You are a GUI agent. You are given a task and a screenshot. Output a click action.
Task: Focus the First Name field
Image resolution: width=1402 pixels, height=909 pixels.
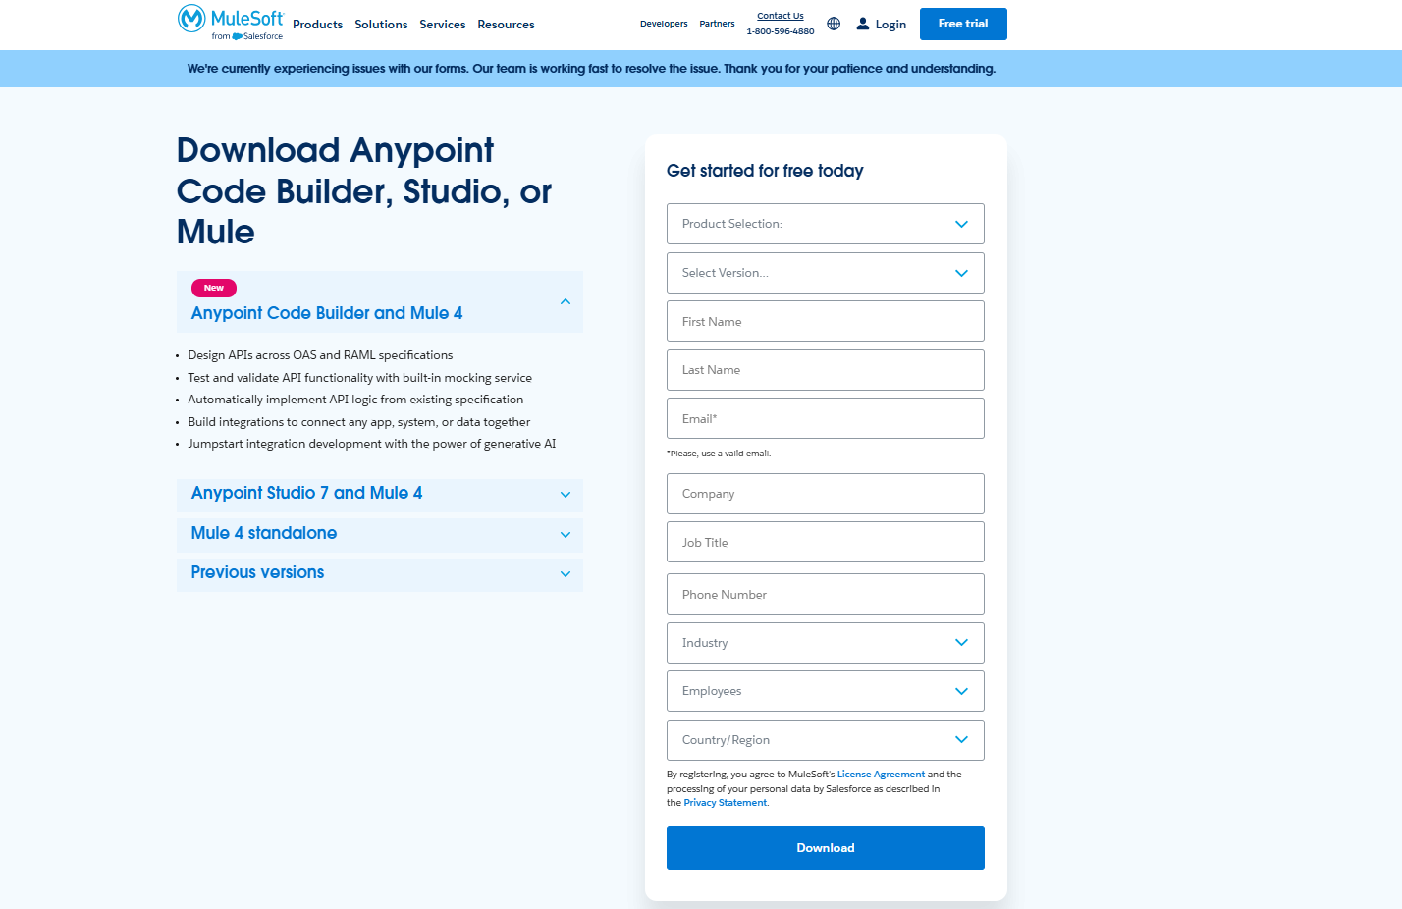pos(825,322)
